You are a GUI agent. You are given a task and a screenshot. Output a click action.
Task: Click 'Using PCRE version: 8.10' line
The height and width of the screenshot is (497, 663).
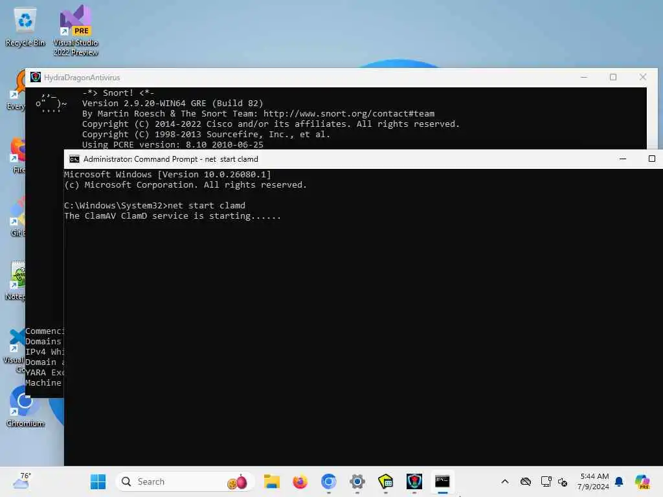click(x=172, y=144)
